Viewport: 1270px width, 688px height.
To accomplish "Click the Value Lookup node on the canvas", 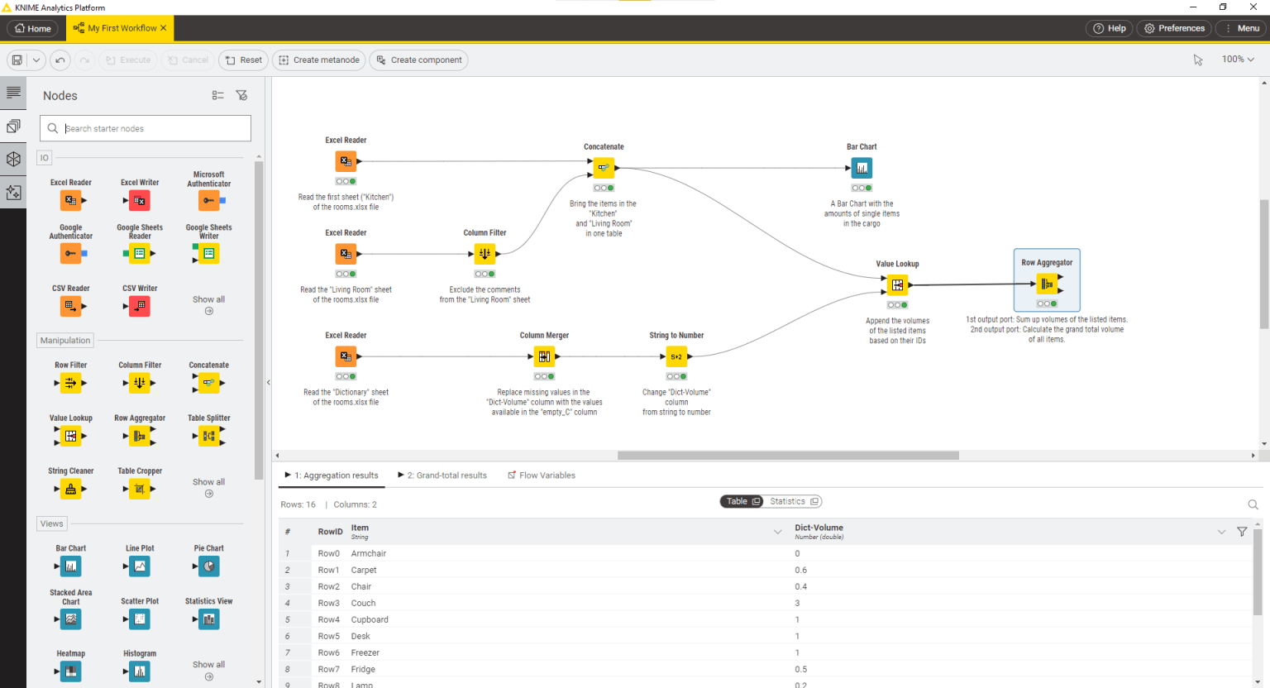I will pos(897,285).
